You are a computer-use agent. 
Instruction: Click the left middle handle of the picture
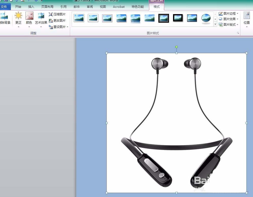pos(107,123)
